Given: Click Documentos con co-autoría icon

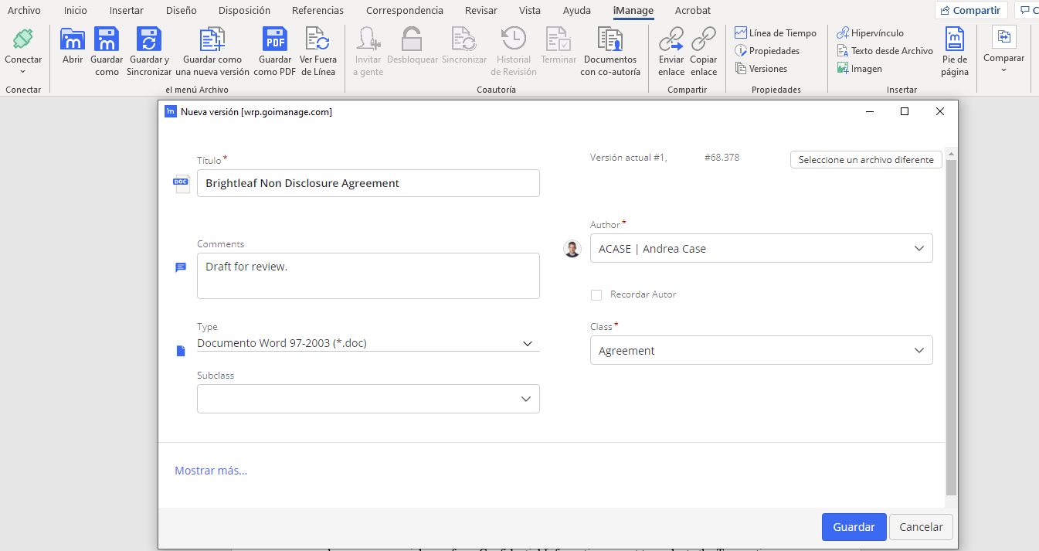Looking at the screenshot, I should point(609,39).
